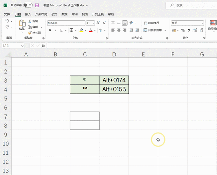Click the Cut (剪切) scissors button
This screenshot has width=217, height=175.
33,21
